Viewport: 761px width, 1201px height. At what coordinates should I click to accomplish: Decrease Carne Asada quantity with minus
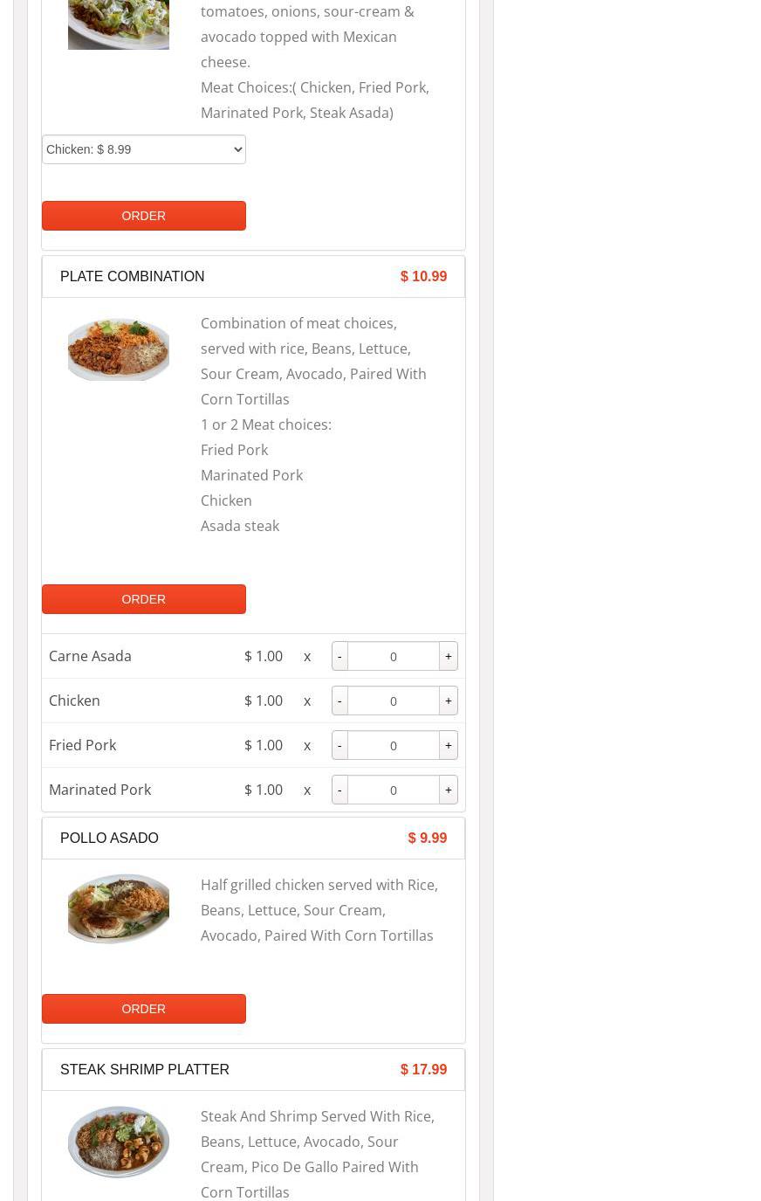click(x=339, y=656)
